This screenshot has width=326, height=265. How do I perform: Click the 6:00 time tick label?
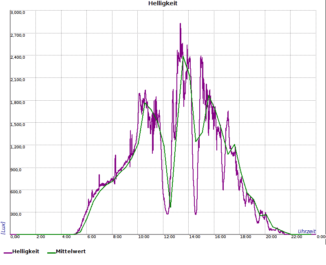pyautogui.click(x=91, y=237)
